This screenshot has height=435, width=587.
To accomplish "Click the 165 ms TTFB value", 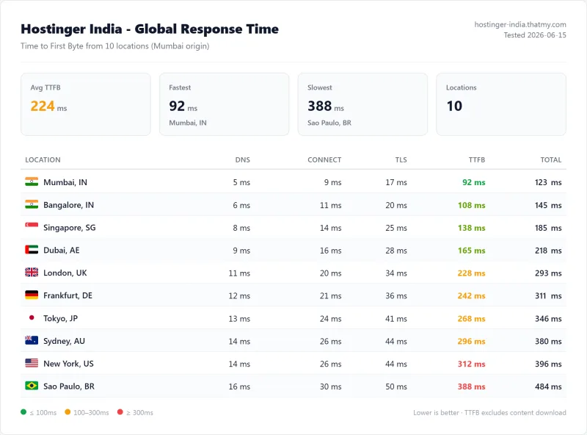I will click(471, 250).
